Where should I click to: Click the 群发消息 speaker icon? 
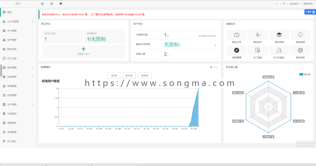coord(4,49)
